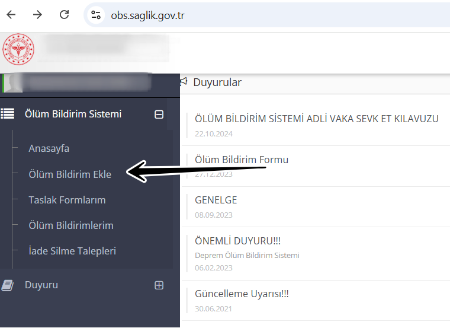Click the date 06.02.2023
The height and width of the screenshot is (328, 450).
point(214,268)
